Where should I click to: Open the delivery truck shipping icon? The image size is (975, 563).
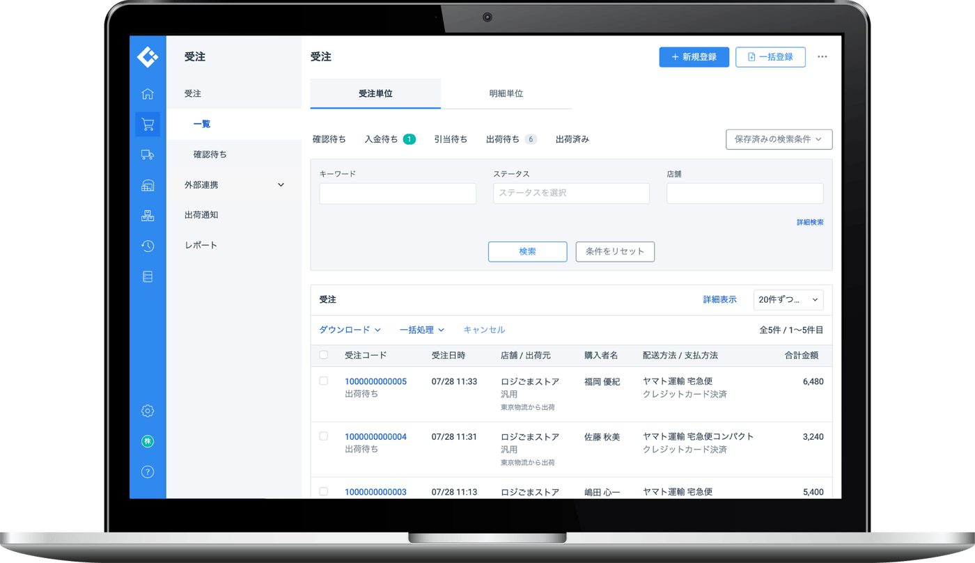pyautogui.click(x=148, y=155)
